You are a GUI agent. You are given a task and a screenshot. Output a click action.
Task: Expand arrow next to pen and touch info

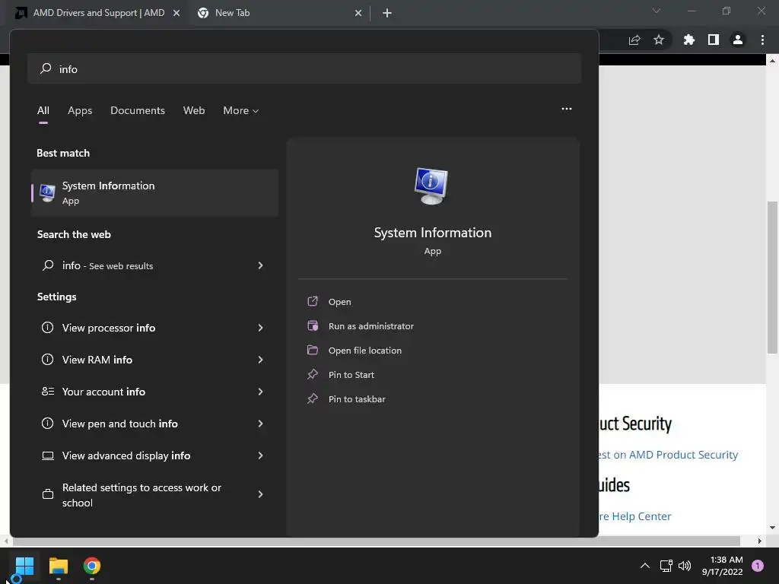pyautogui.click(x=260, y=424)
